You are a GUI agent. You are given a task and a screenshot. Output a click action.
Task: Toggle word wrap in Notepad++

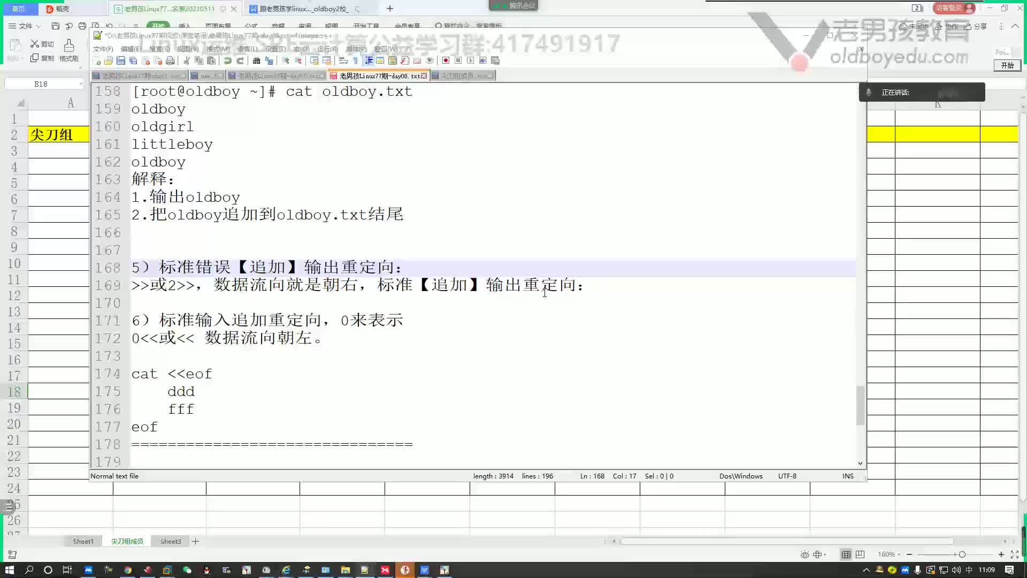(x=343, y=60)
